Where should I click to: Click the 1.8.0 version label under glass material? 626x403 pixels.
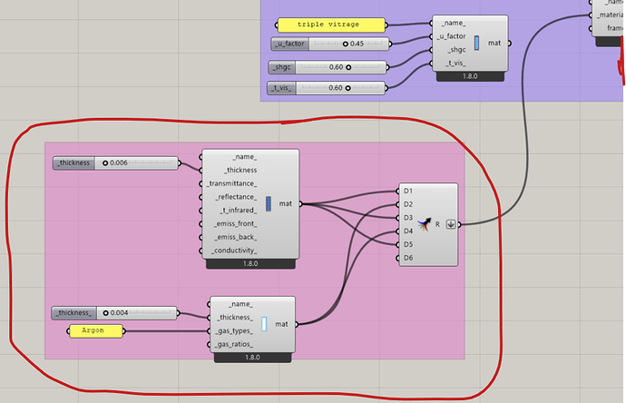click(250, 263)
